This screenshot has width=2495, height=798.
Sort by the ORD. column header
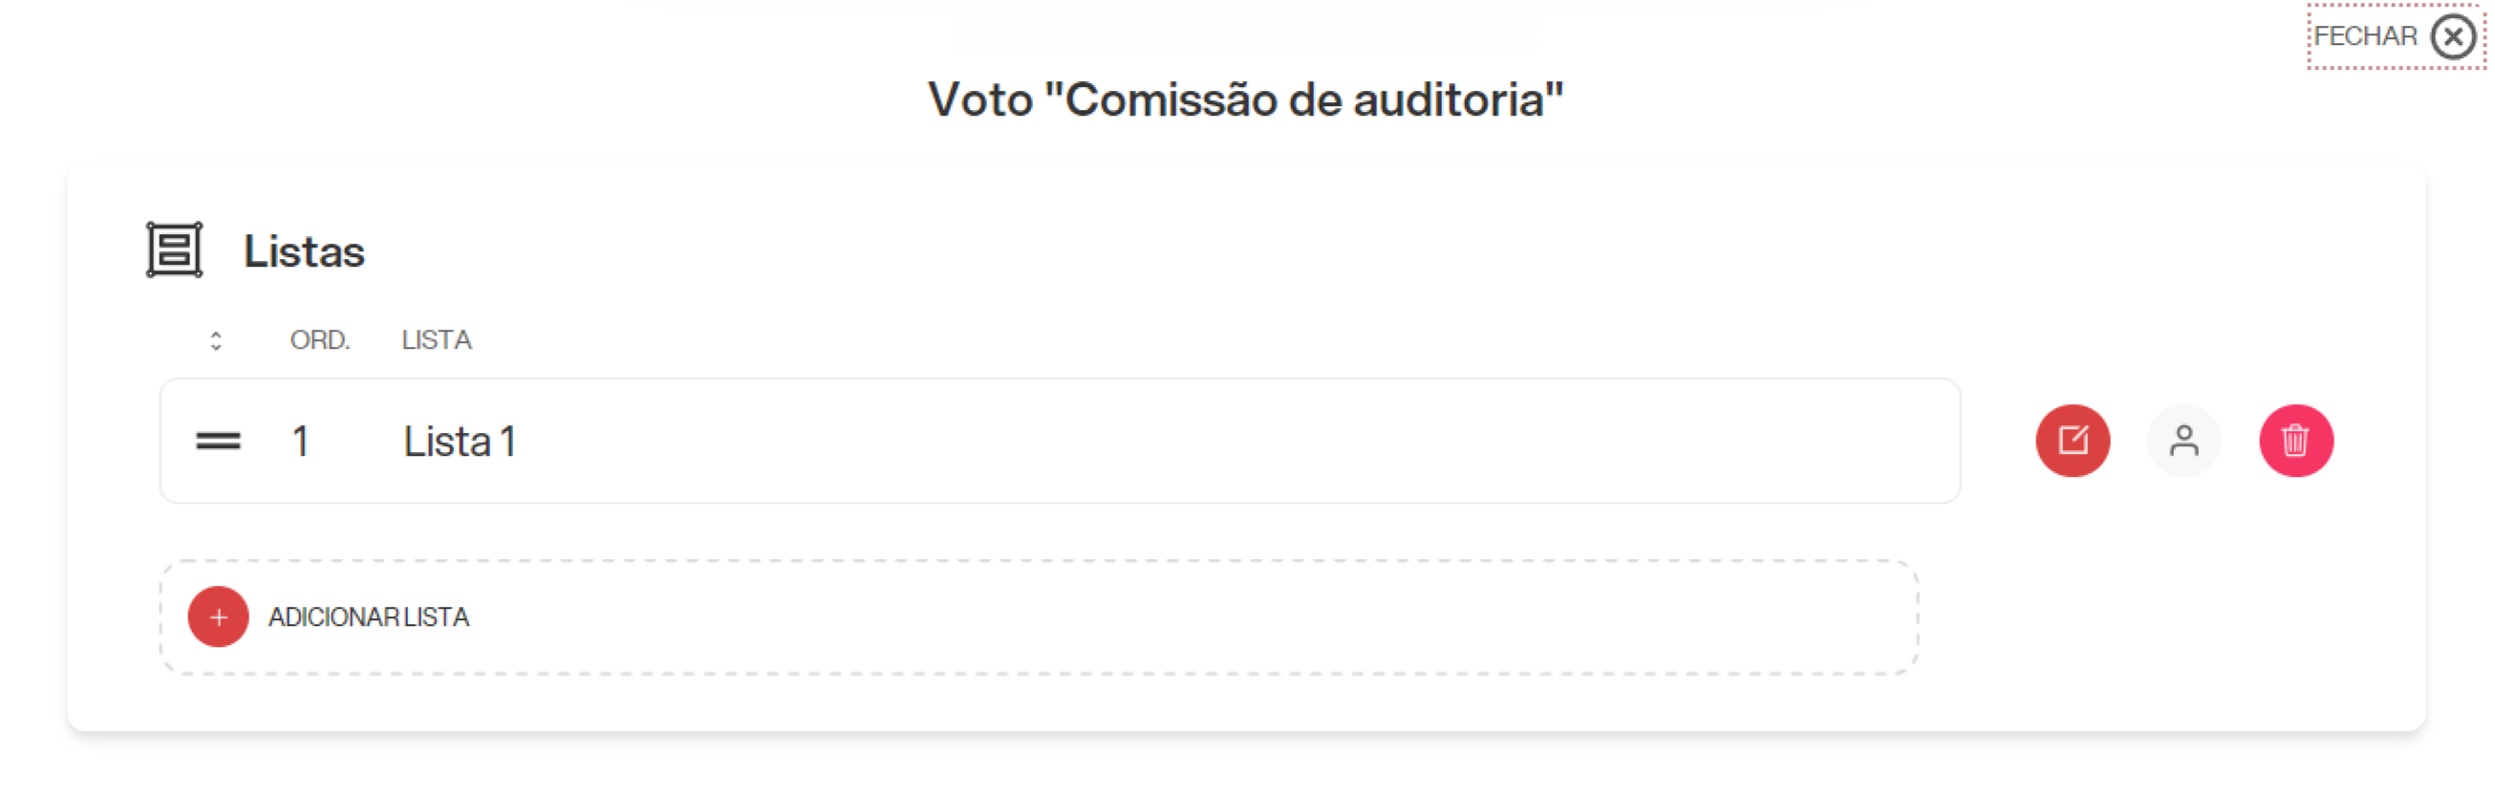point(319,340)
